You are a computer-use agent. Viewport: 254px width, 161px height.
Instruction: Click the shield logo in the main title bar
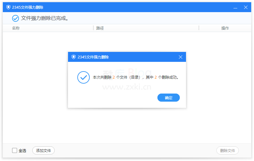(8, 7)
